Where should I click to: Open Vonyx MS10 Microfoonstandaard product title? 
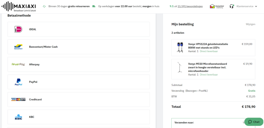click(x=208, y=67)
